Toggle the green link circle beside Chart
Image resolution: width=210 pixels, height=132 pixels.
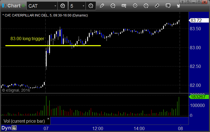coord(23,6)
